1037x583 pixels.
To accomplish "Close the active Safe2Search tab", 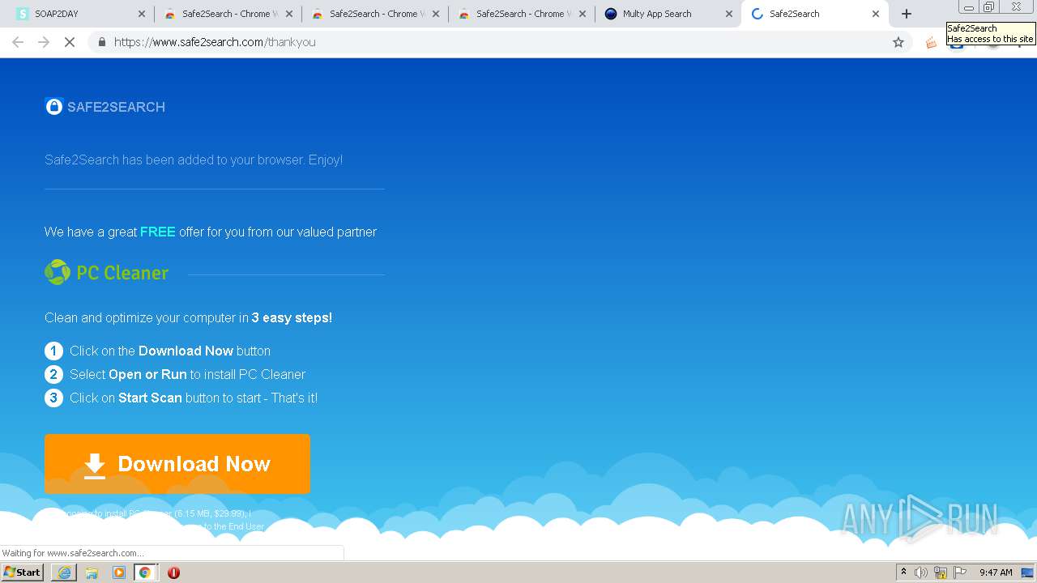I will coord(876,14).
